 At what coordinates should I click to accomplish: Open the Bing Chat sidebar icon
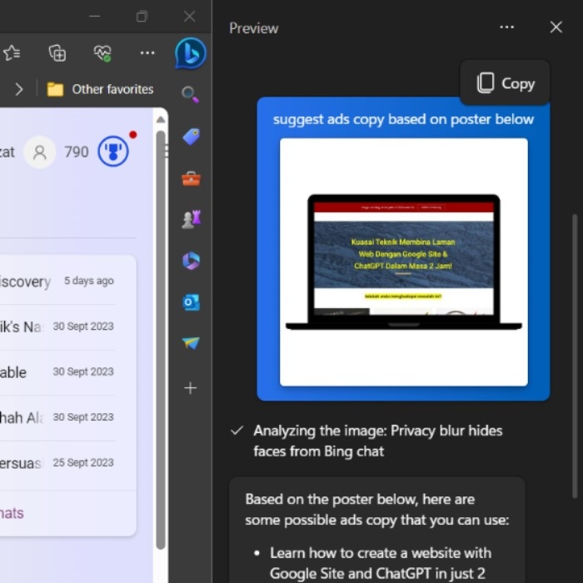tap(191, 53)
